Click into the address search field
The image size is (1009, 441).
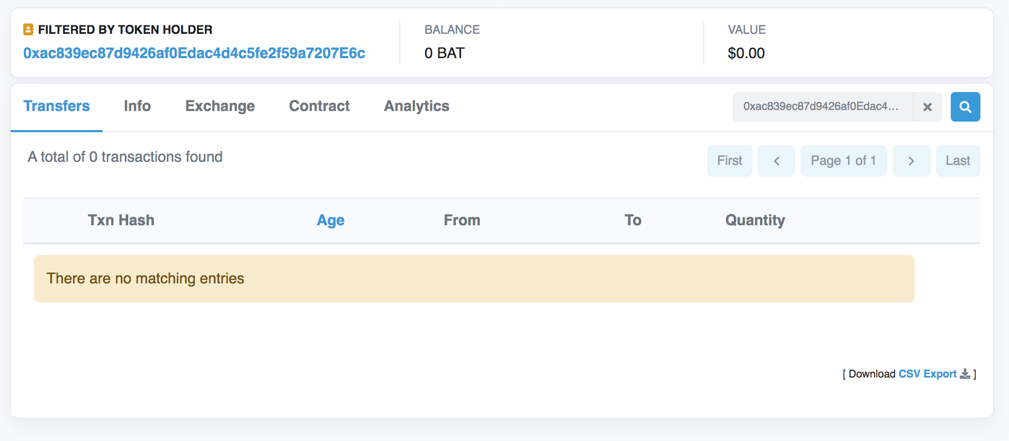(x=823, y=107)
